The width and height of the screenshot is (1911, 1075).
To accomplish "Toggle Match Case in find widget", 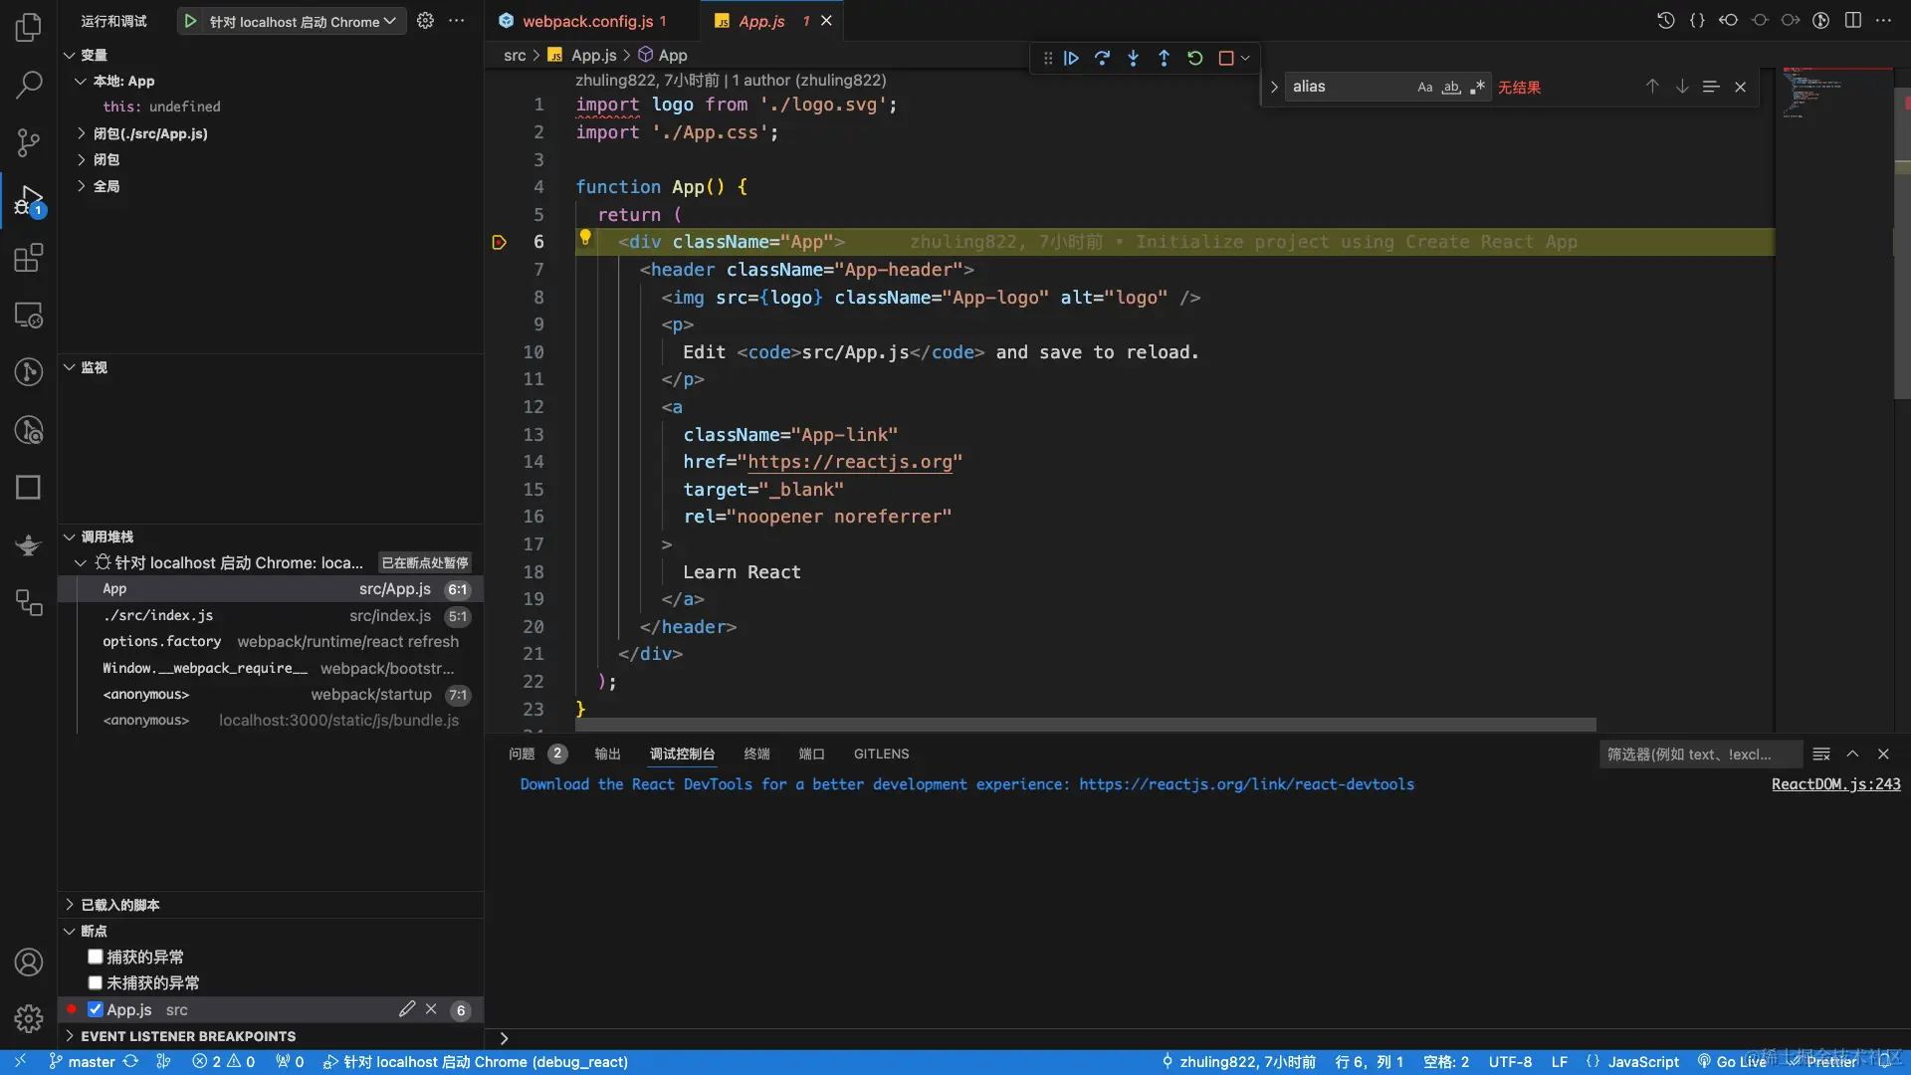I will tap(1425, 87).
